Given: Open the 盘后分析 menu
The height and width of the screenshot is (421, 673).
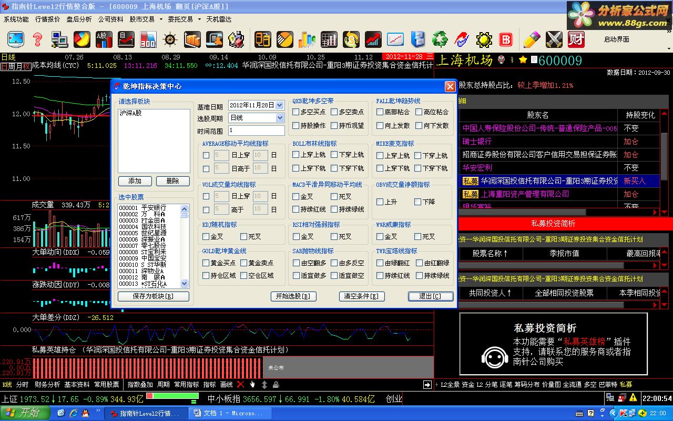Looking at the screenshot, I should click(x=79, y=19).
